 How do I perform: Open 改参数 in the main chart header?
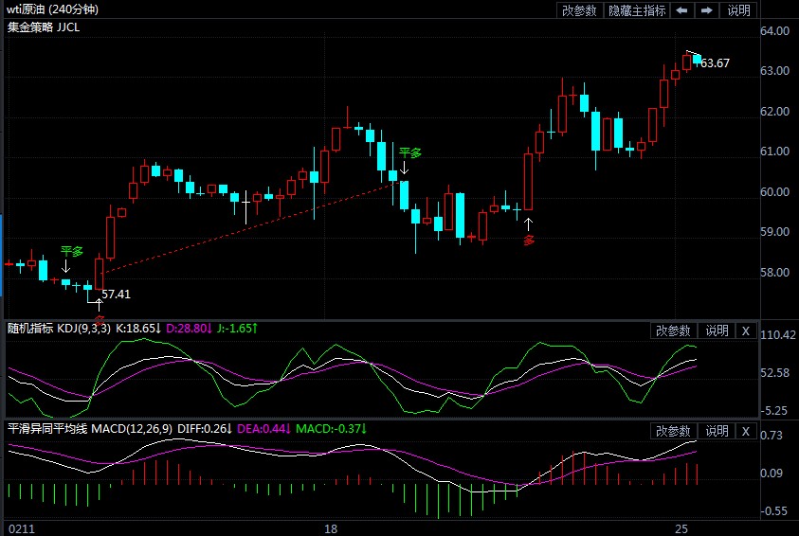click(579, 10)
